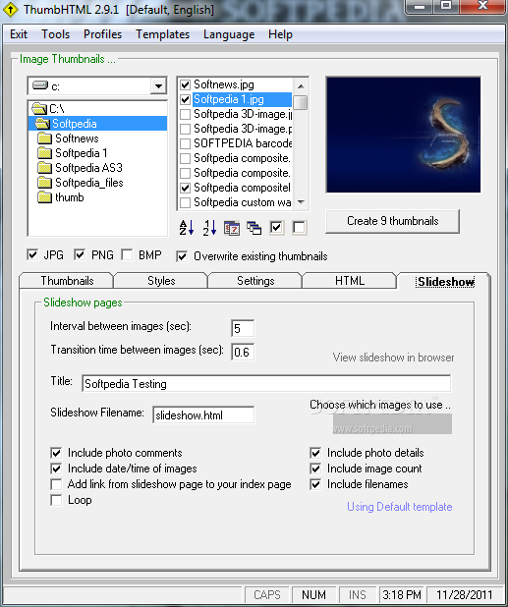Switch to the Thumbnails tab
Image resolution: width=508 pixels, height=607 pixels.
pos(67,281)
